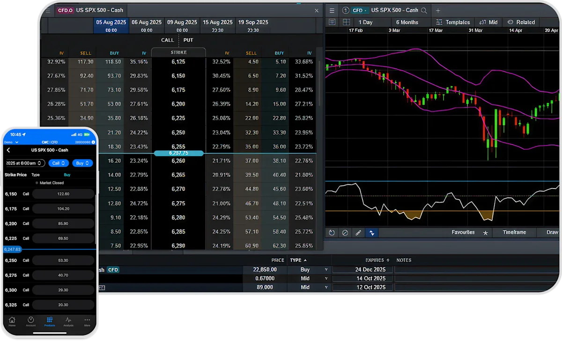Screen dimensions: 562x341
Task: Click the account info icon on phone
Action: (x=93, y=142)
